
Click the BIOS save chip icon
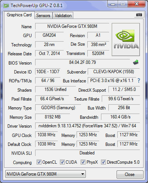(136, 62)
